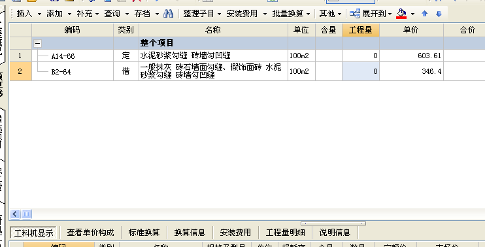This screenshot has height=247, width=485.
Task: Click the 100m2 unit cell in B2-64 row
Action: coord(301,71)
